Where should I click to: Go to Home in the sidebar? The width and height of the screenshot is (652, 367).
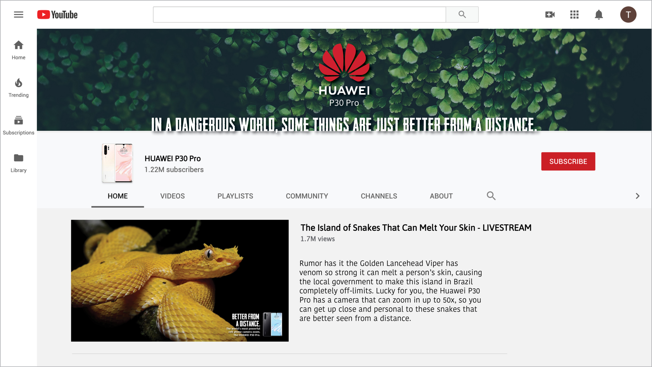coord(19,50)
